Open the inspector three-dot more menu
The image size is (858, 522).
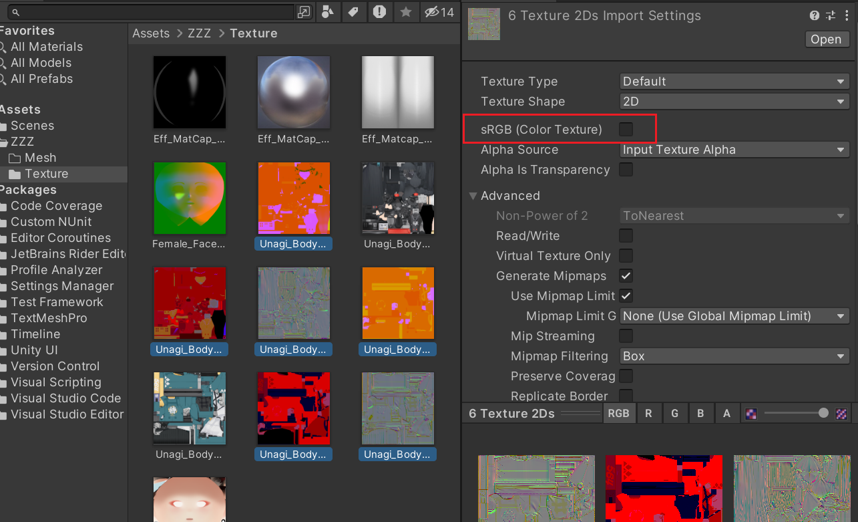point(847,15)
